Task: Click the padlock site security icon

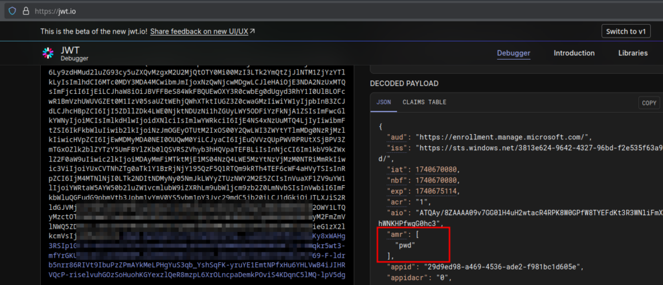Action: click(x=26, y=11)
